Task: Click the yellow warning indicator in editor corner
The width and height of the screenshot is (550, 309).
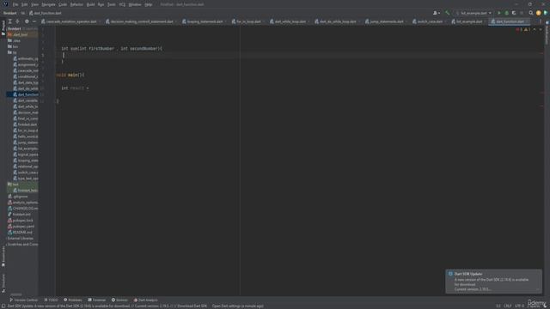Action: click(x=527, y=30)
